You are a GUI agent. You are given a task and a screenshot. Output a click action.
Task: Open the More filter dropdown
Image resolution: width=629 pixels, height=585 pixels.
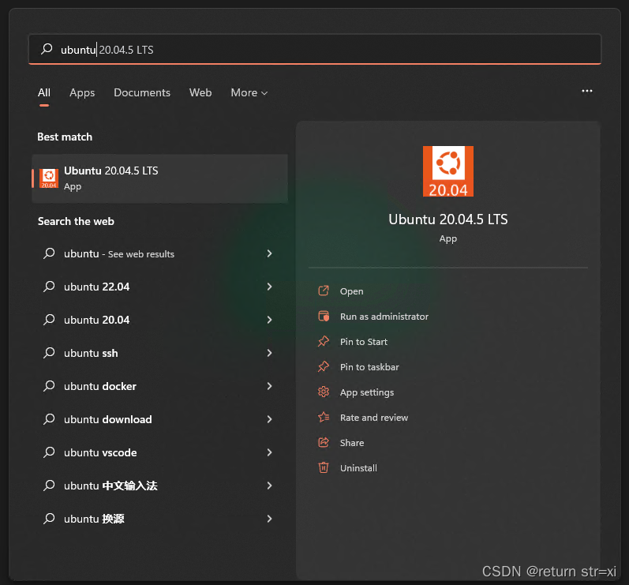click(x=249, y=92)
